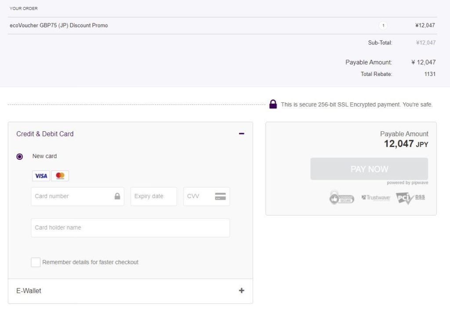Click the Payable Amount label in order summary

coord(369,62)
